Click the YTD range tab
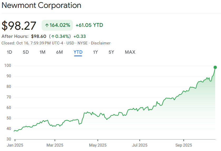This screenshot has width=221, height=151. point(78,52)
